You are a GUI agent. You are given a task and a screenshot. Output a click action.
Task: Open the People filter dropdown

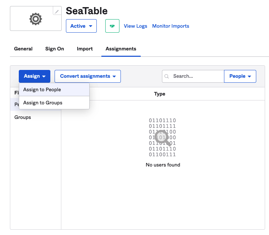(240, 76)
